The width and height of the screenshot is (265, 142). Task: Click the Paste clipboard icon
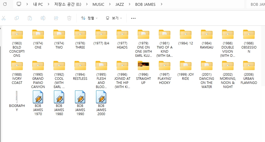[x=30, y=18]
